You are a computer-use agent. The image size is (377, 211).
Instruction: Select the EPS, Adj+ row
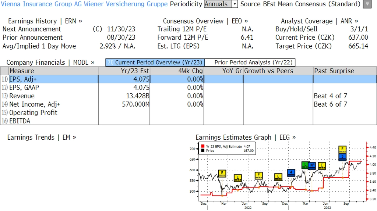(188, 79)
